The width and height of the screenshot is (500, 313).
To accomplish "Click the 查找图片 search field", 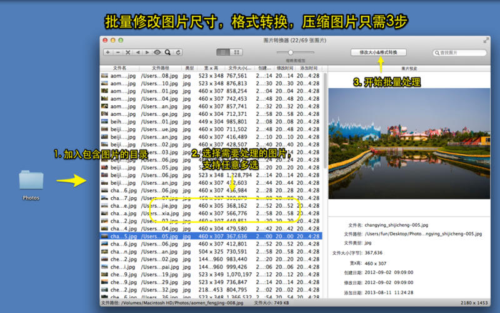I will (x=460, y=53).
